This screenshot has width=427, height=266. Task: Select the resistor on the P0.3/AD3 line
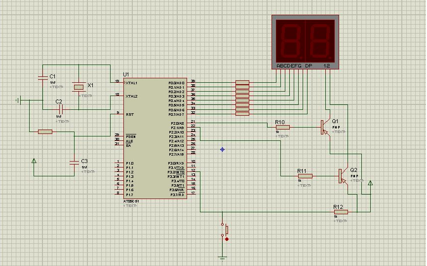[x=242, y=96]
